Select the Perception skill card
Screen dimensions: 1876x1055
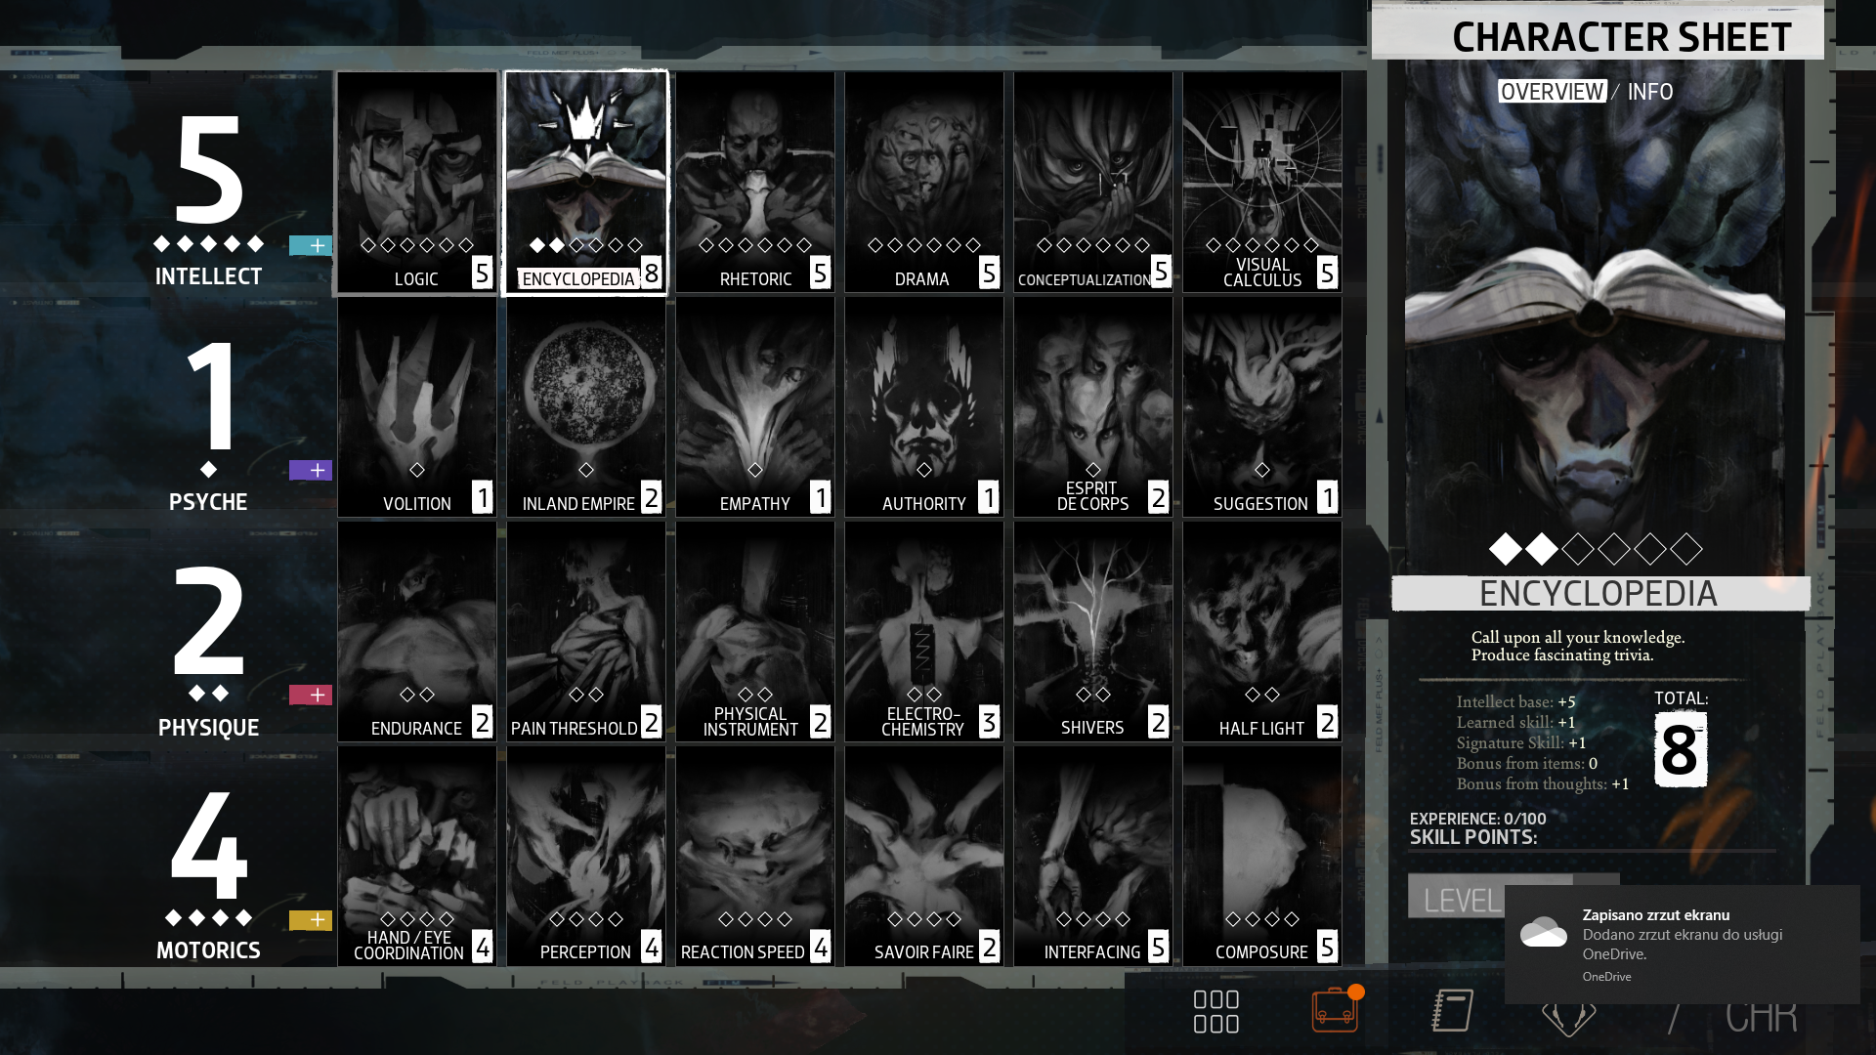(x=586, y=856)
